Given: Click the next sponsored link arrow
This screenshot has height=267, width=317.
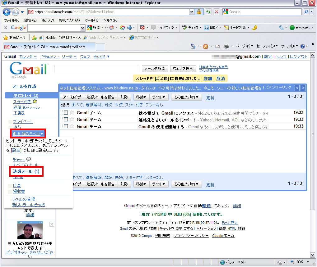Looking at the screenshot, I should 303,88.
